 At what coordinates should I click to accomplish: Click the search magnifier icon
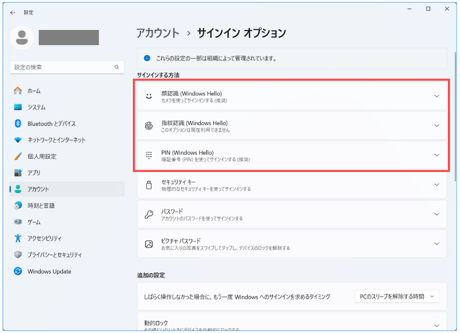[117, 67]
